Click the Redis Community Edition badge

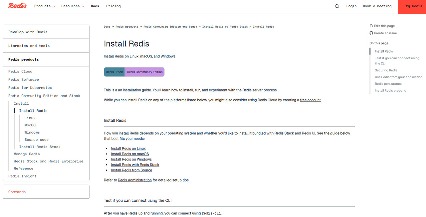click(x=145, y=72)
